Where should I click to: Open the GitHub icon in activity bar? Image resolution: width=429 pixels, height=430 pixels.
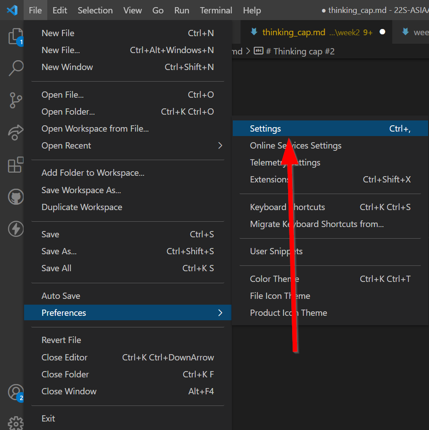[16, 197]
